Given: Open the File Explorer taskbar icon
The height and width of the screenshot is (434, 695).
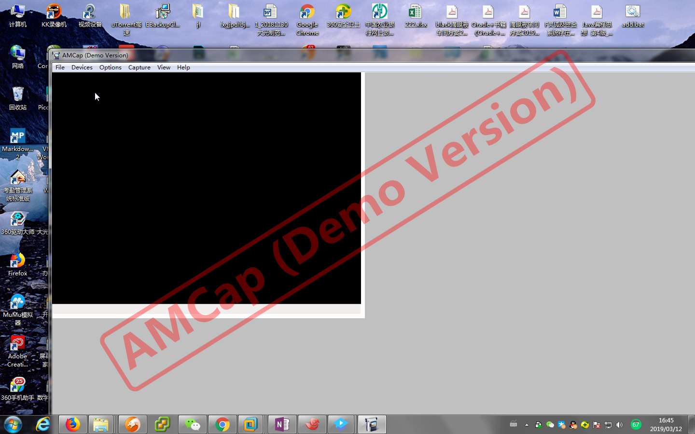Looking at the screenshot, I should click(101, 424).
